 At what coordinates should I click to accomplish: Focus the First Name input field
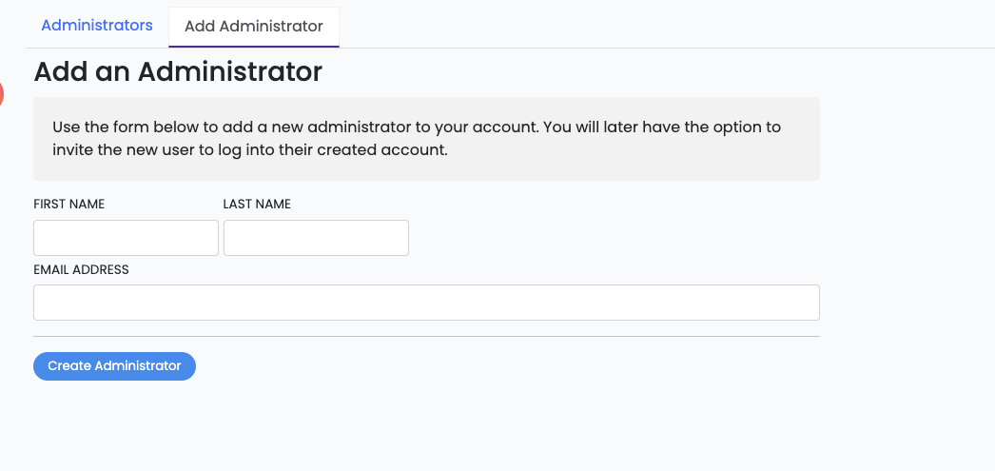click(x=126, y=238)
